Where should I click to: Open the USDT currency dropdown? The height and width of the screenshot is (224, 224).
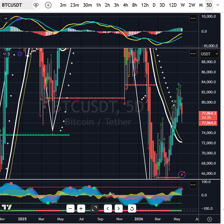click(x=209, y=54)
